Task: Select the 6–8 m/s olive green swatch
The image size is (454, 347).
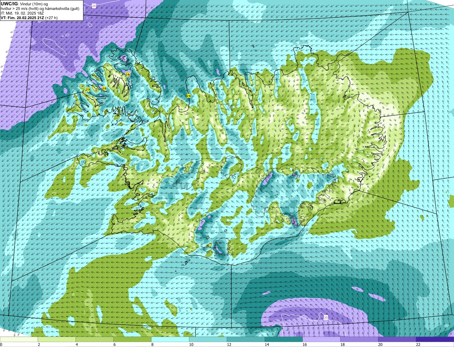Action: coord(132,340)
